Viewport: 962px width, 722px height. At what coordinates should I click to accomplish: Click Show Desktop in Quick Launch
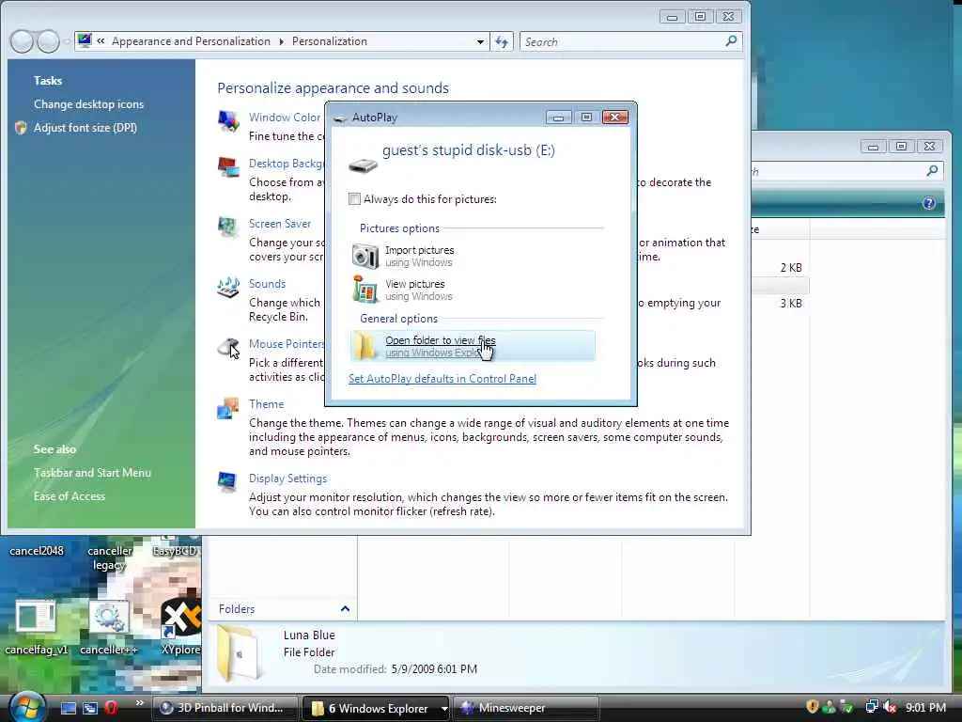point(68,708)
